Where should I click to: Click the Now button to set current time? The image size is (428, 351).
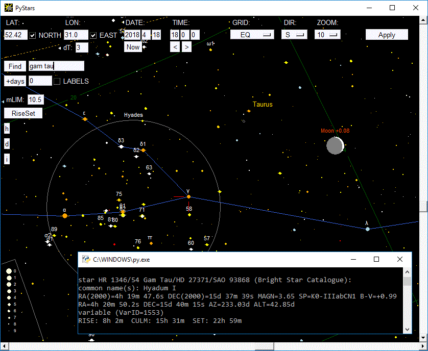pos(133,47)
